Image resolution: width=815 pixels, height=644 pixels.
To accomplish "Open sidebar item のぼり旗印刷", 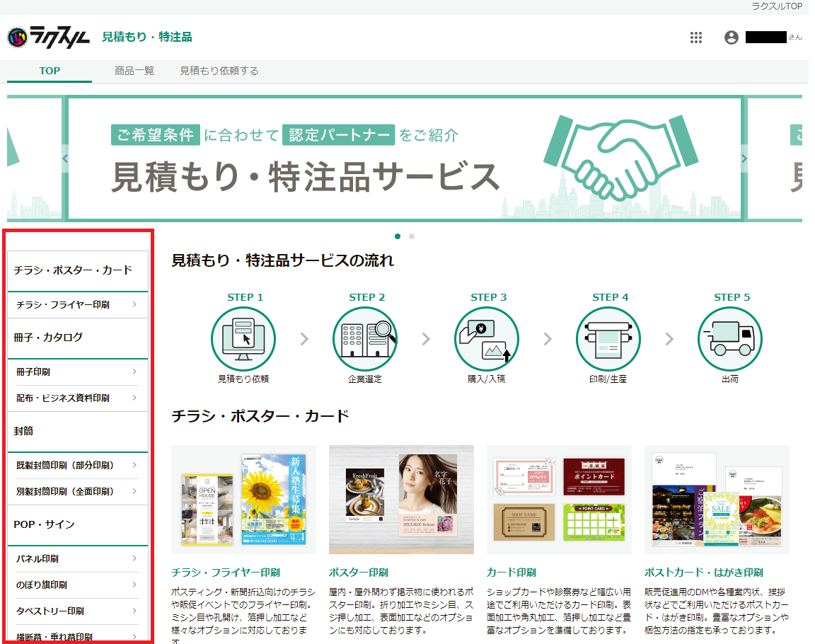I will point(78,585).
